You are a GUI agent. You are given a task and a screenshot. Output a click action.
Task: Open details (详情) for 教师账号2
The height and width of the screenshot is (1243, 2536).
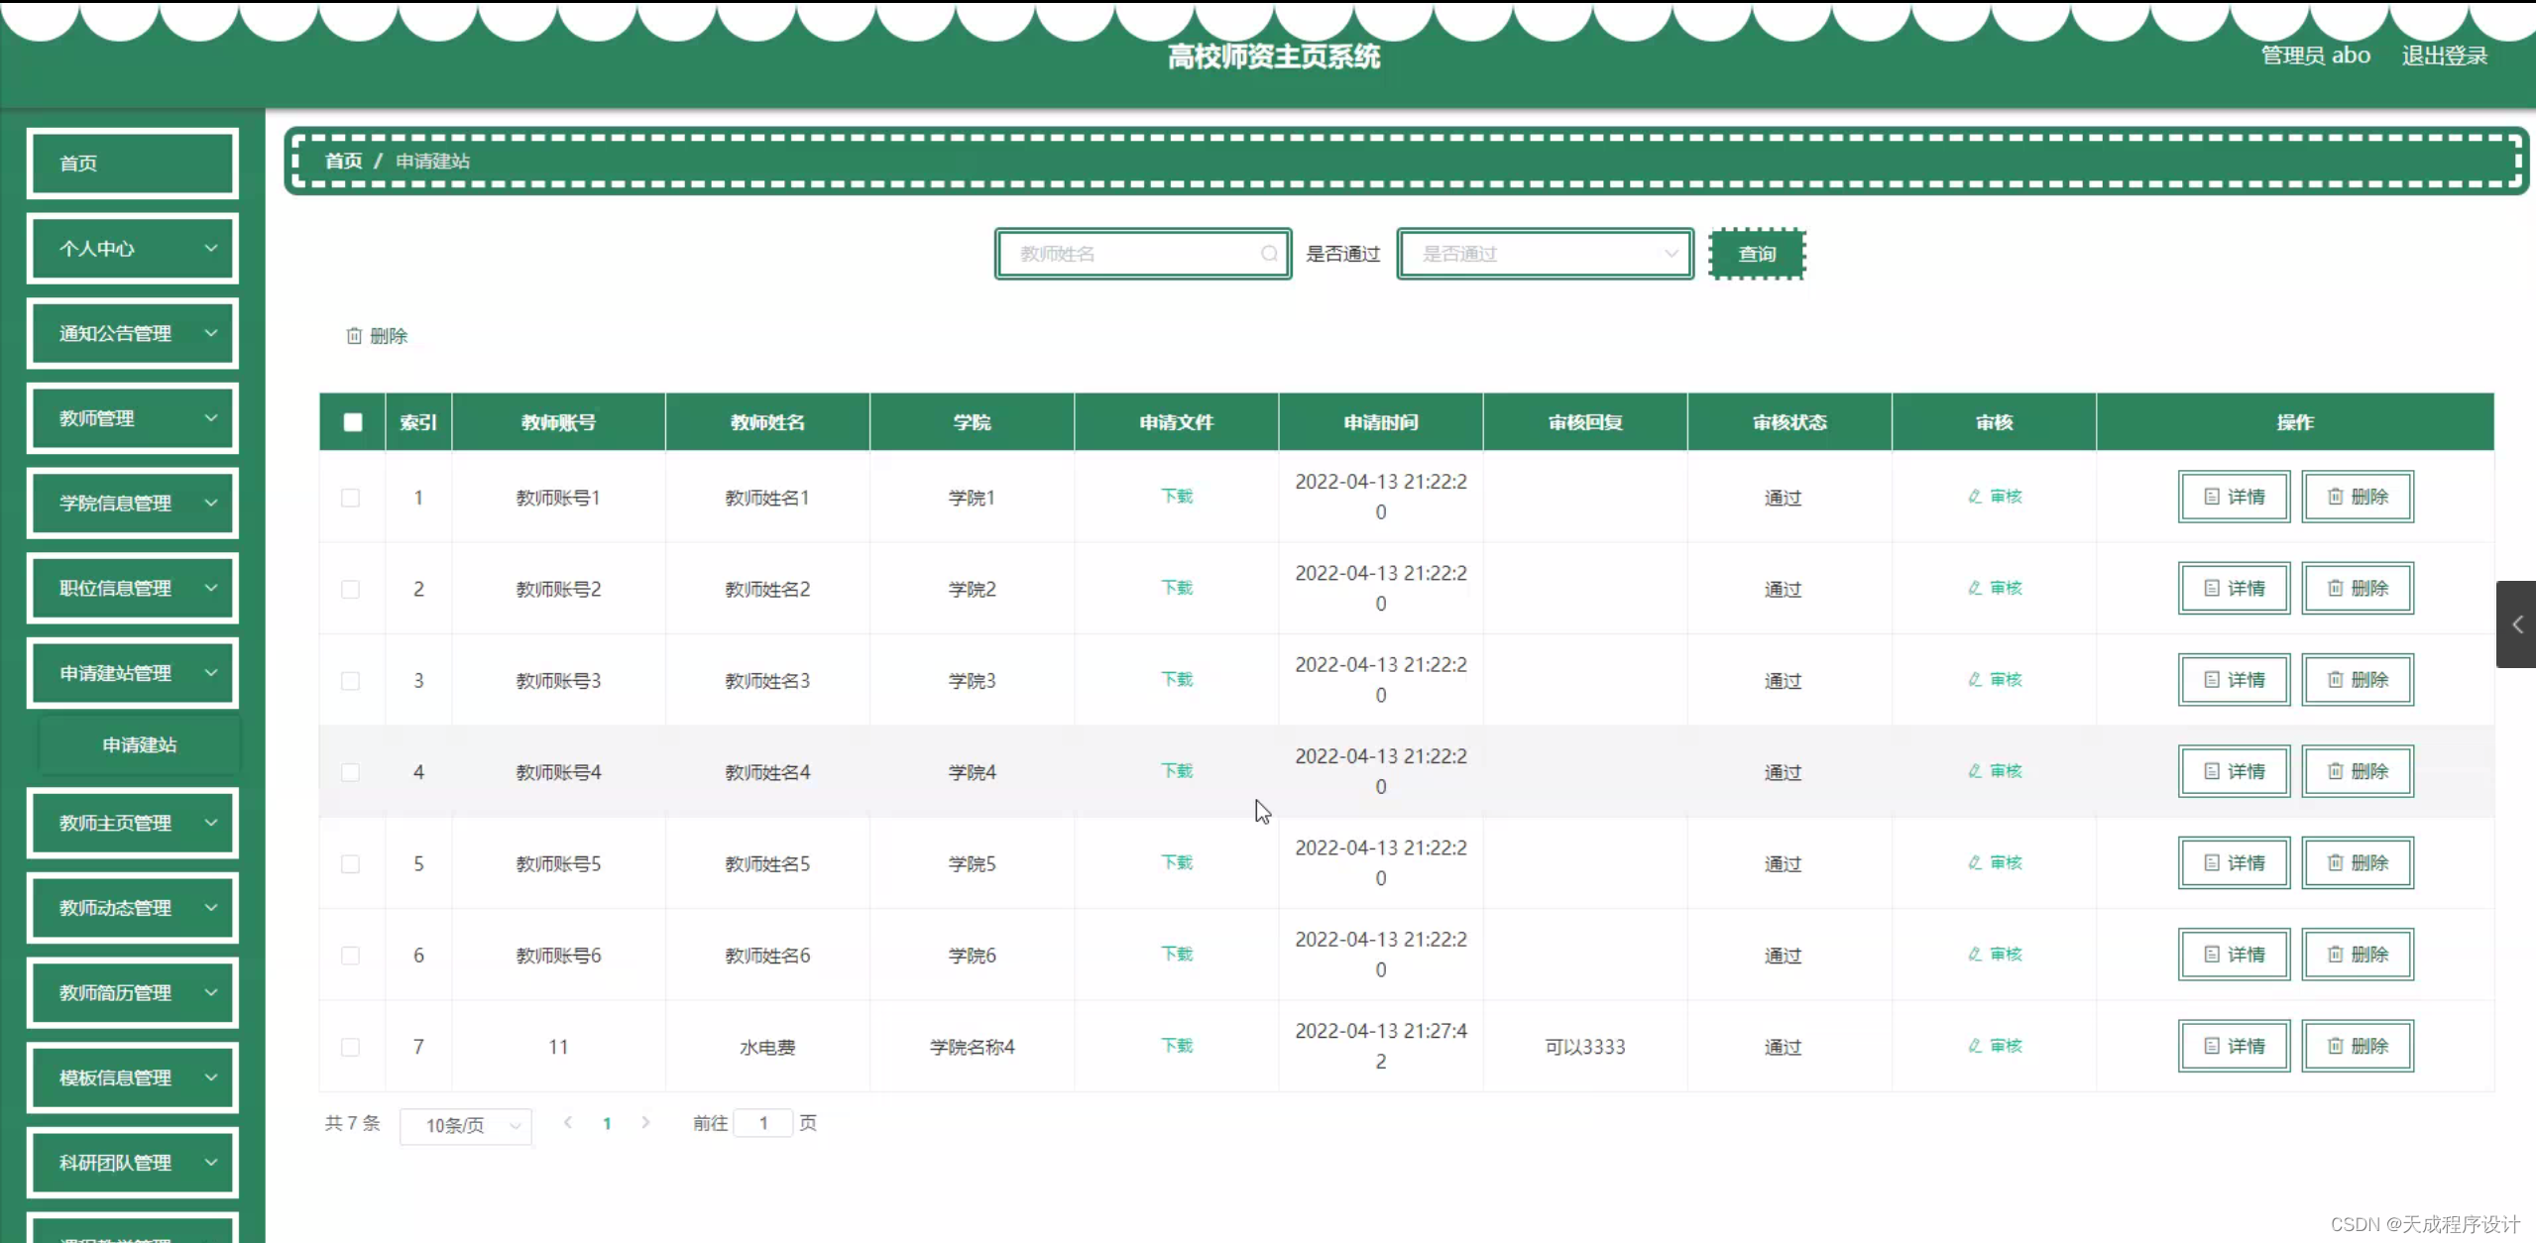(2234, 588)
